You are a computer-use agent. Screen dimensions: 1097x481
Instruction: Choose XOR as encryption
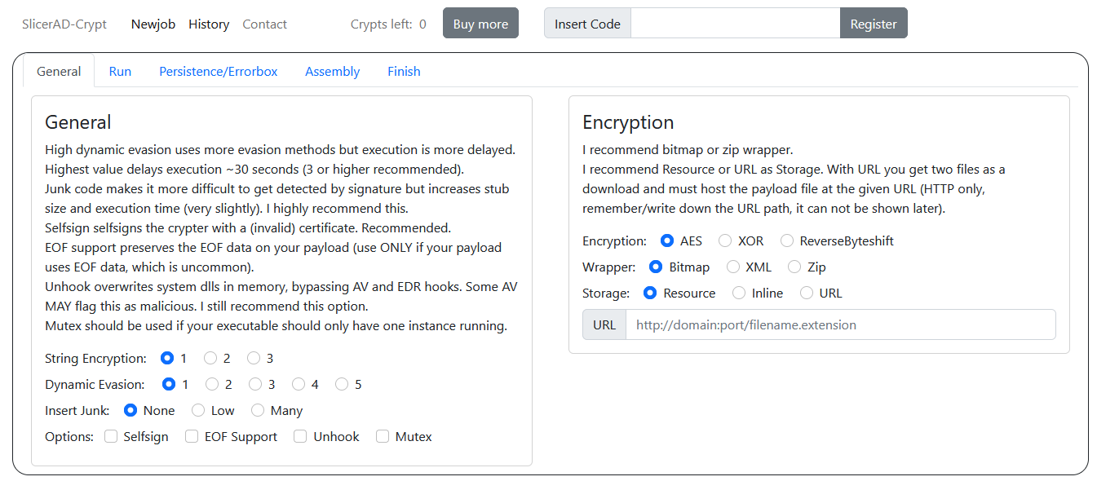pyautogui.click(x=725, y=240)
